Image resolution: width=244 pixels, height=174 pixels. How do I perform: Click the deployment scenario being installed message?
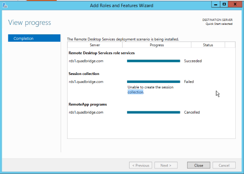[123, 39]
